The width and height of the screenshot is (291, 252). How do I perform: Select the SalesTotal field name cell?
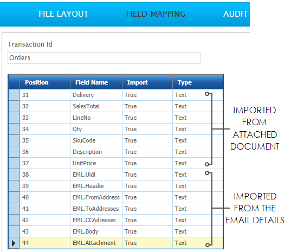click(96, 106)
